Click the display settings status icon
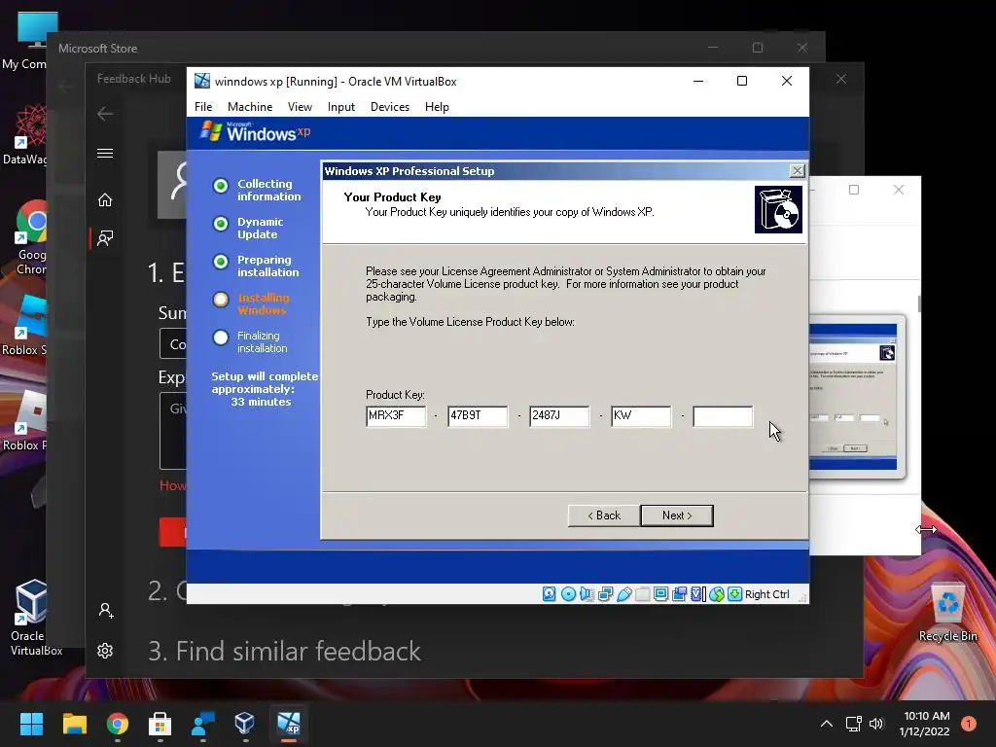996x747 pixels. click(x=660, y=594)
